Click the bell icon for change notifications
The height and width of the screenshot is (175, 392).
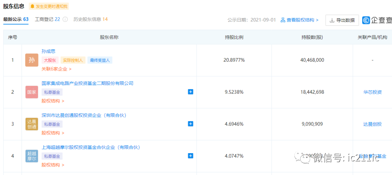[32, 7]
